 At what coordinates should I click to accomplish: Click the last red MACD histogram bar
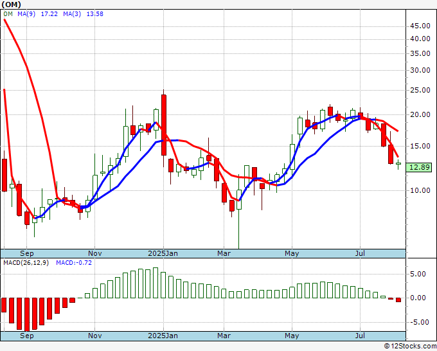[398, 300]
